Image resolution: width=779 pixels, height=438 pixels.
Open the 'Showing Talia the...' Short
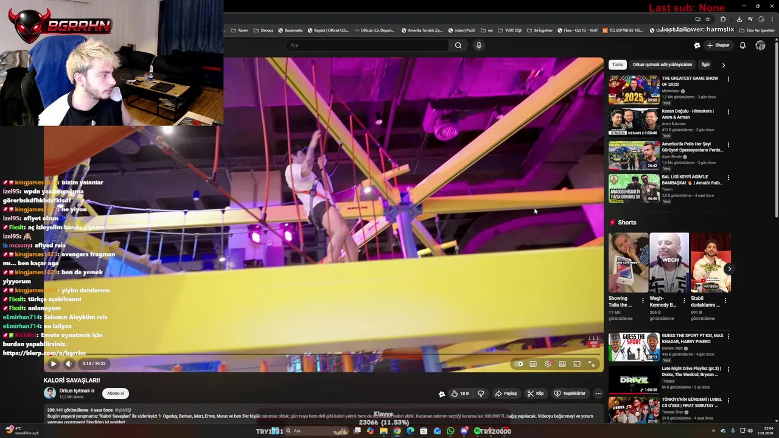(x=628, y=262)
